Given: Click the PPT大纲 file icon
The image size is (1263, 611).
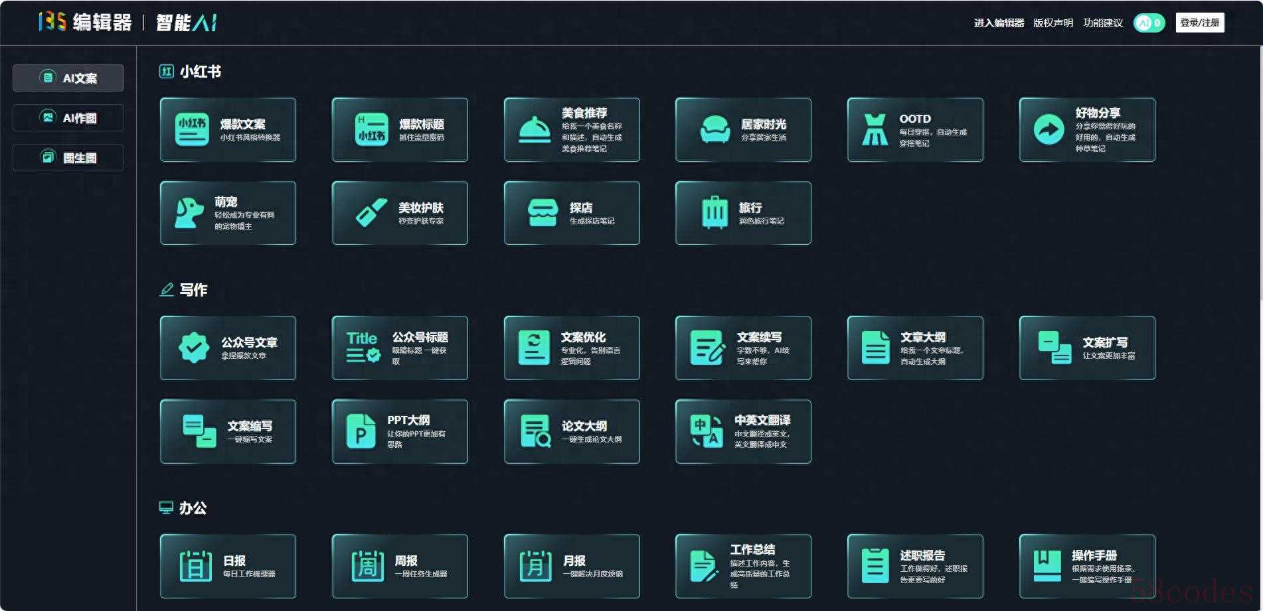Looking at the screenshot, I should coord(361,431).
